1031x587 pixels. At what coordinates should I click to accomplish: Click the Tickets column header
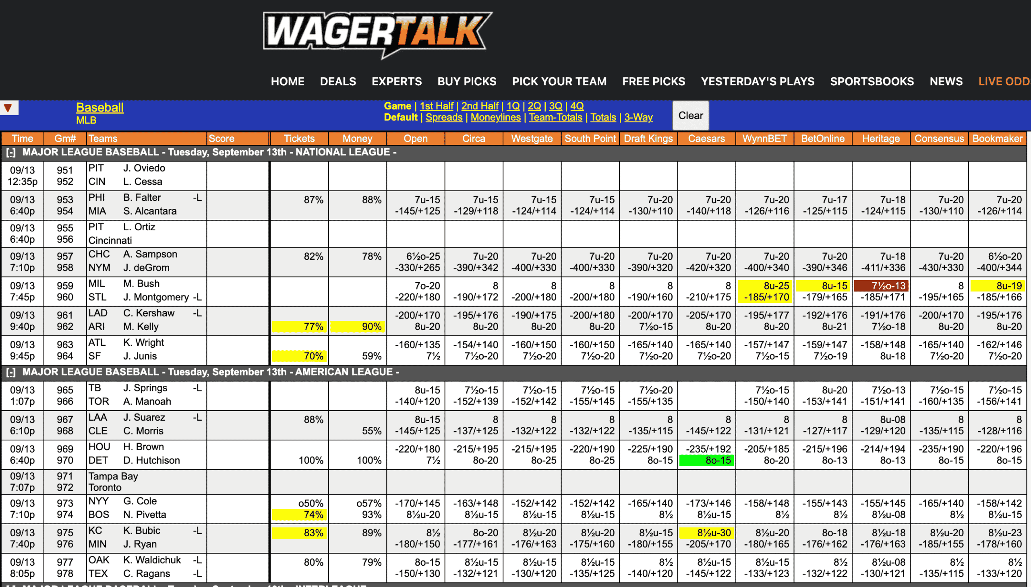click(299, 138)
